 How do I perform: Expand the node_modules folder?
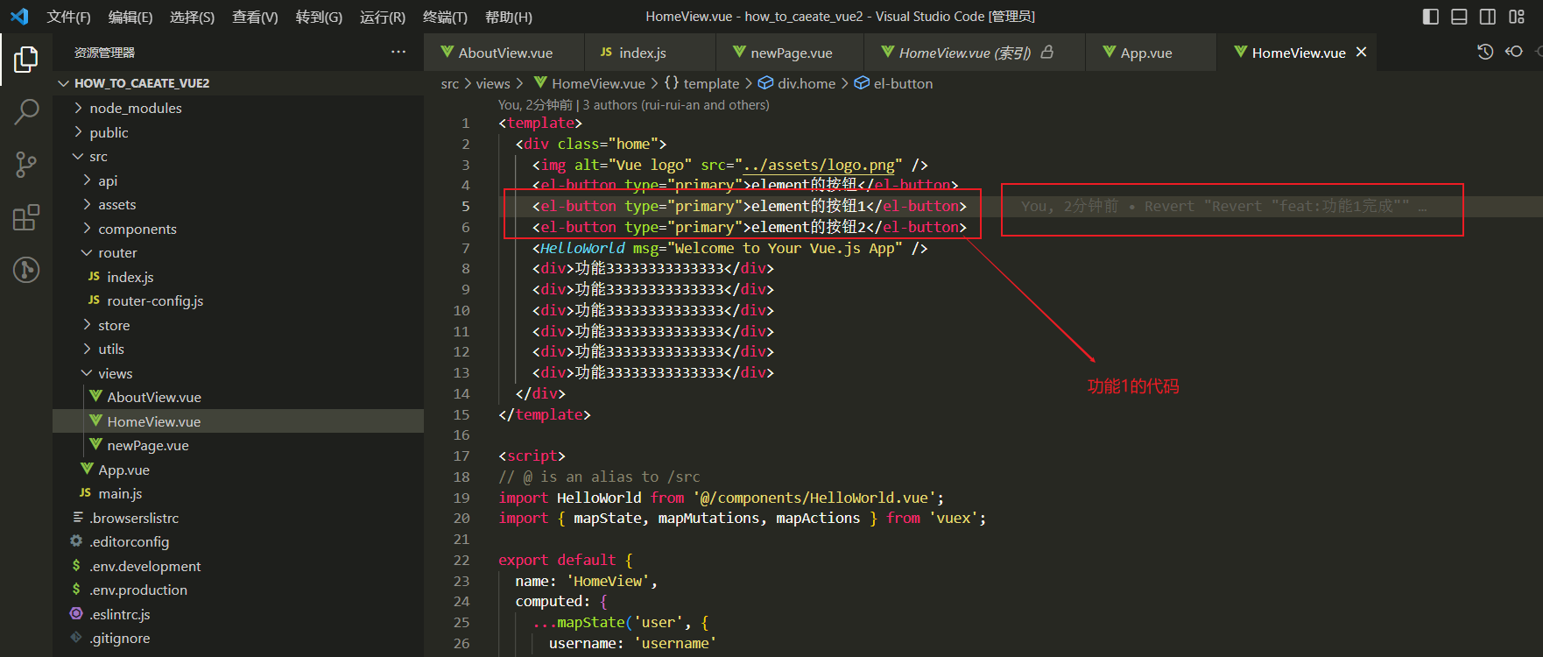click(x=238, y=108)
